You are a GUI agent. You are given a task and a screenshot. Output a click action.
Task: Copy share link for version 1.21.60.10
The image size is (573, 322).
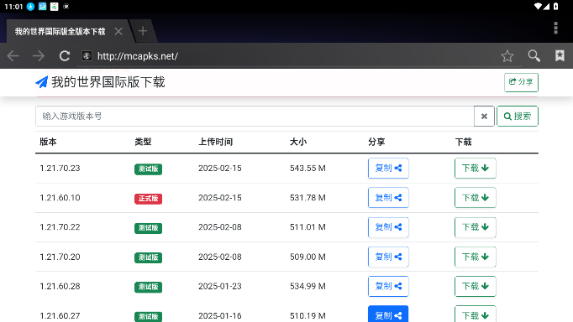click(x=388, y=198)
